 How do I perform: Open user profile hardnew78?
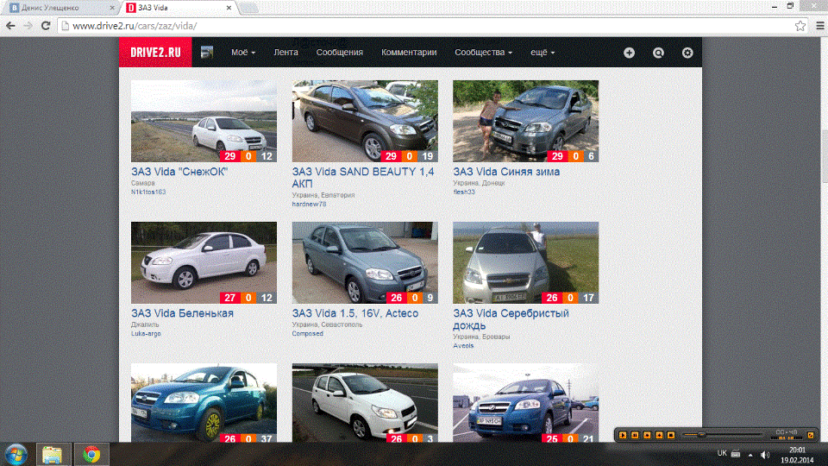pyautogui.click(x=309, y=204)
